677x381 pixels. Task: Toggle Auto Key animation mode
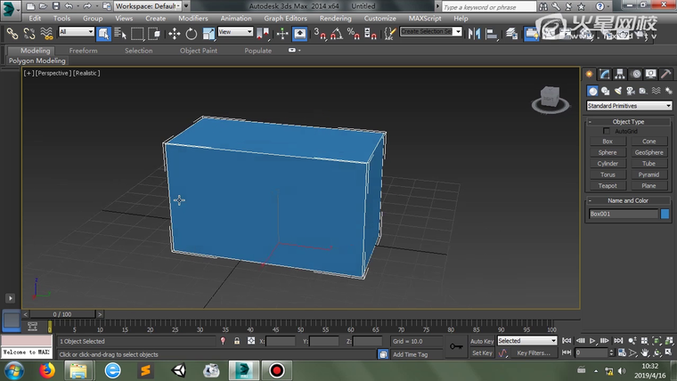coord(482,341)
